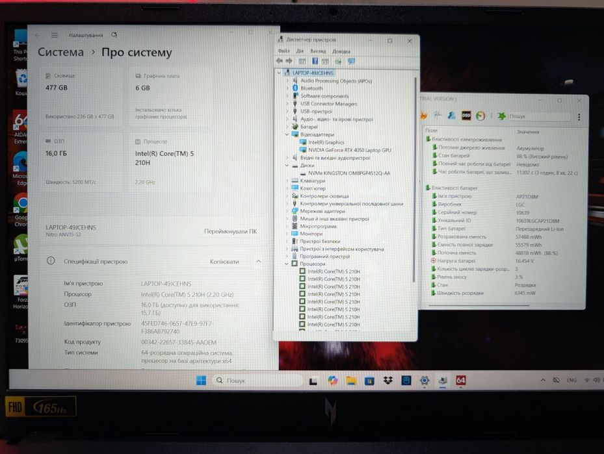Collapse the LAPTOP-49JCEHNS root node
This screenshot has height=454, width=604.
point(280,72)
